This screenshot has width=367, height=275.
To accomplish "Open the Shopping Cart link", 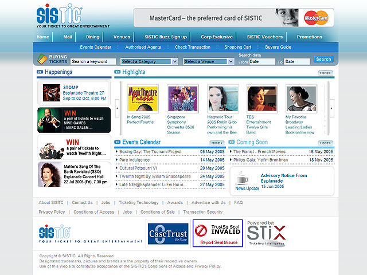I will click(238, 47).
